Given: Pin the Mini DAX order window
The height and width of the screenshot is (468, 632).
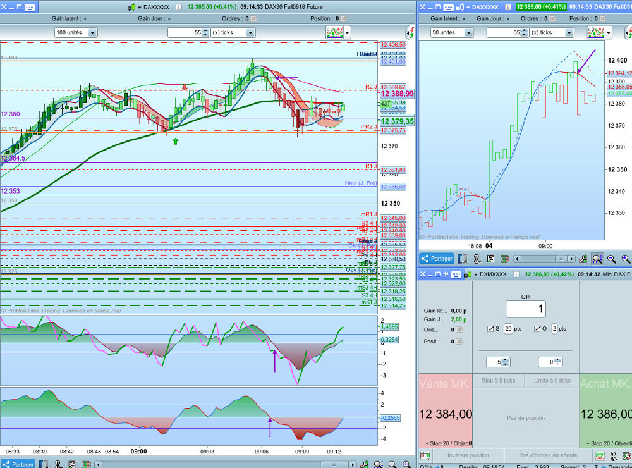Looking at the screenshot, I should (446, 274).
